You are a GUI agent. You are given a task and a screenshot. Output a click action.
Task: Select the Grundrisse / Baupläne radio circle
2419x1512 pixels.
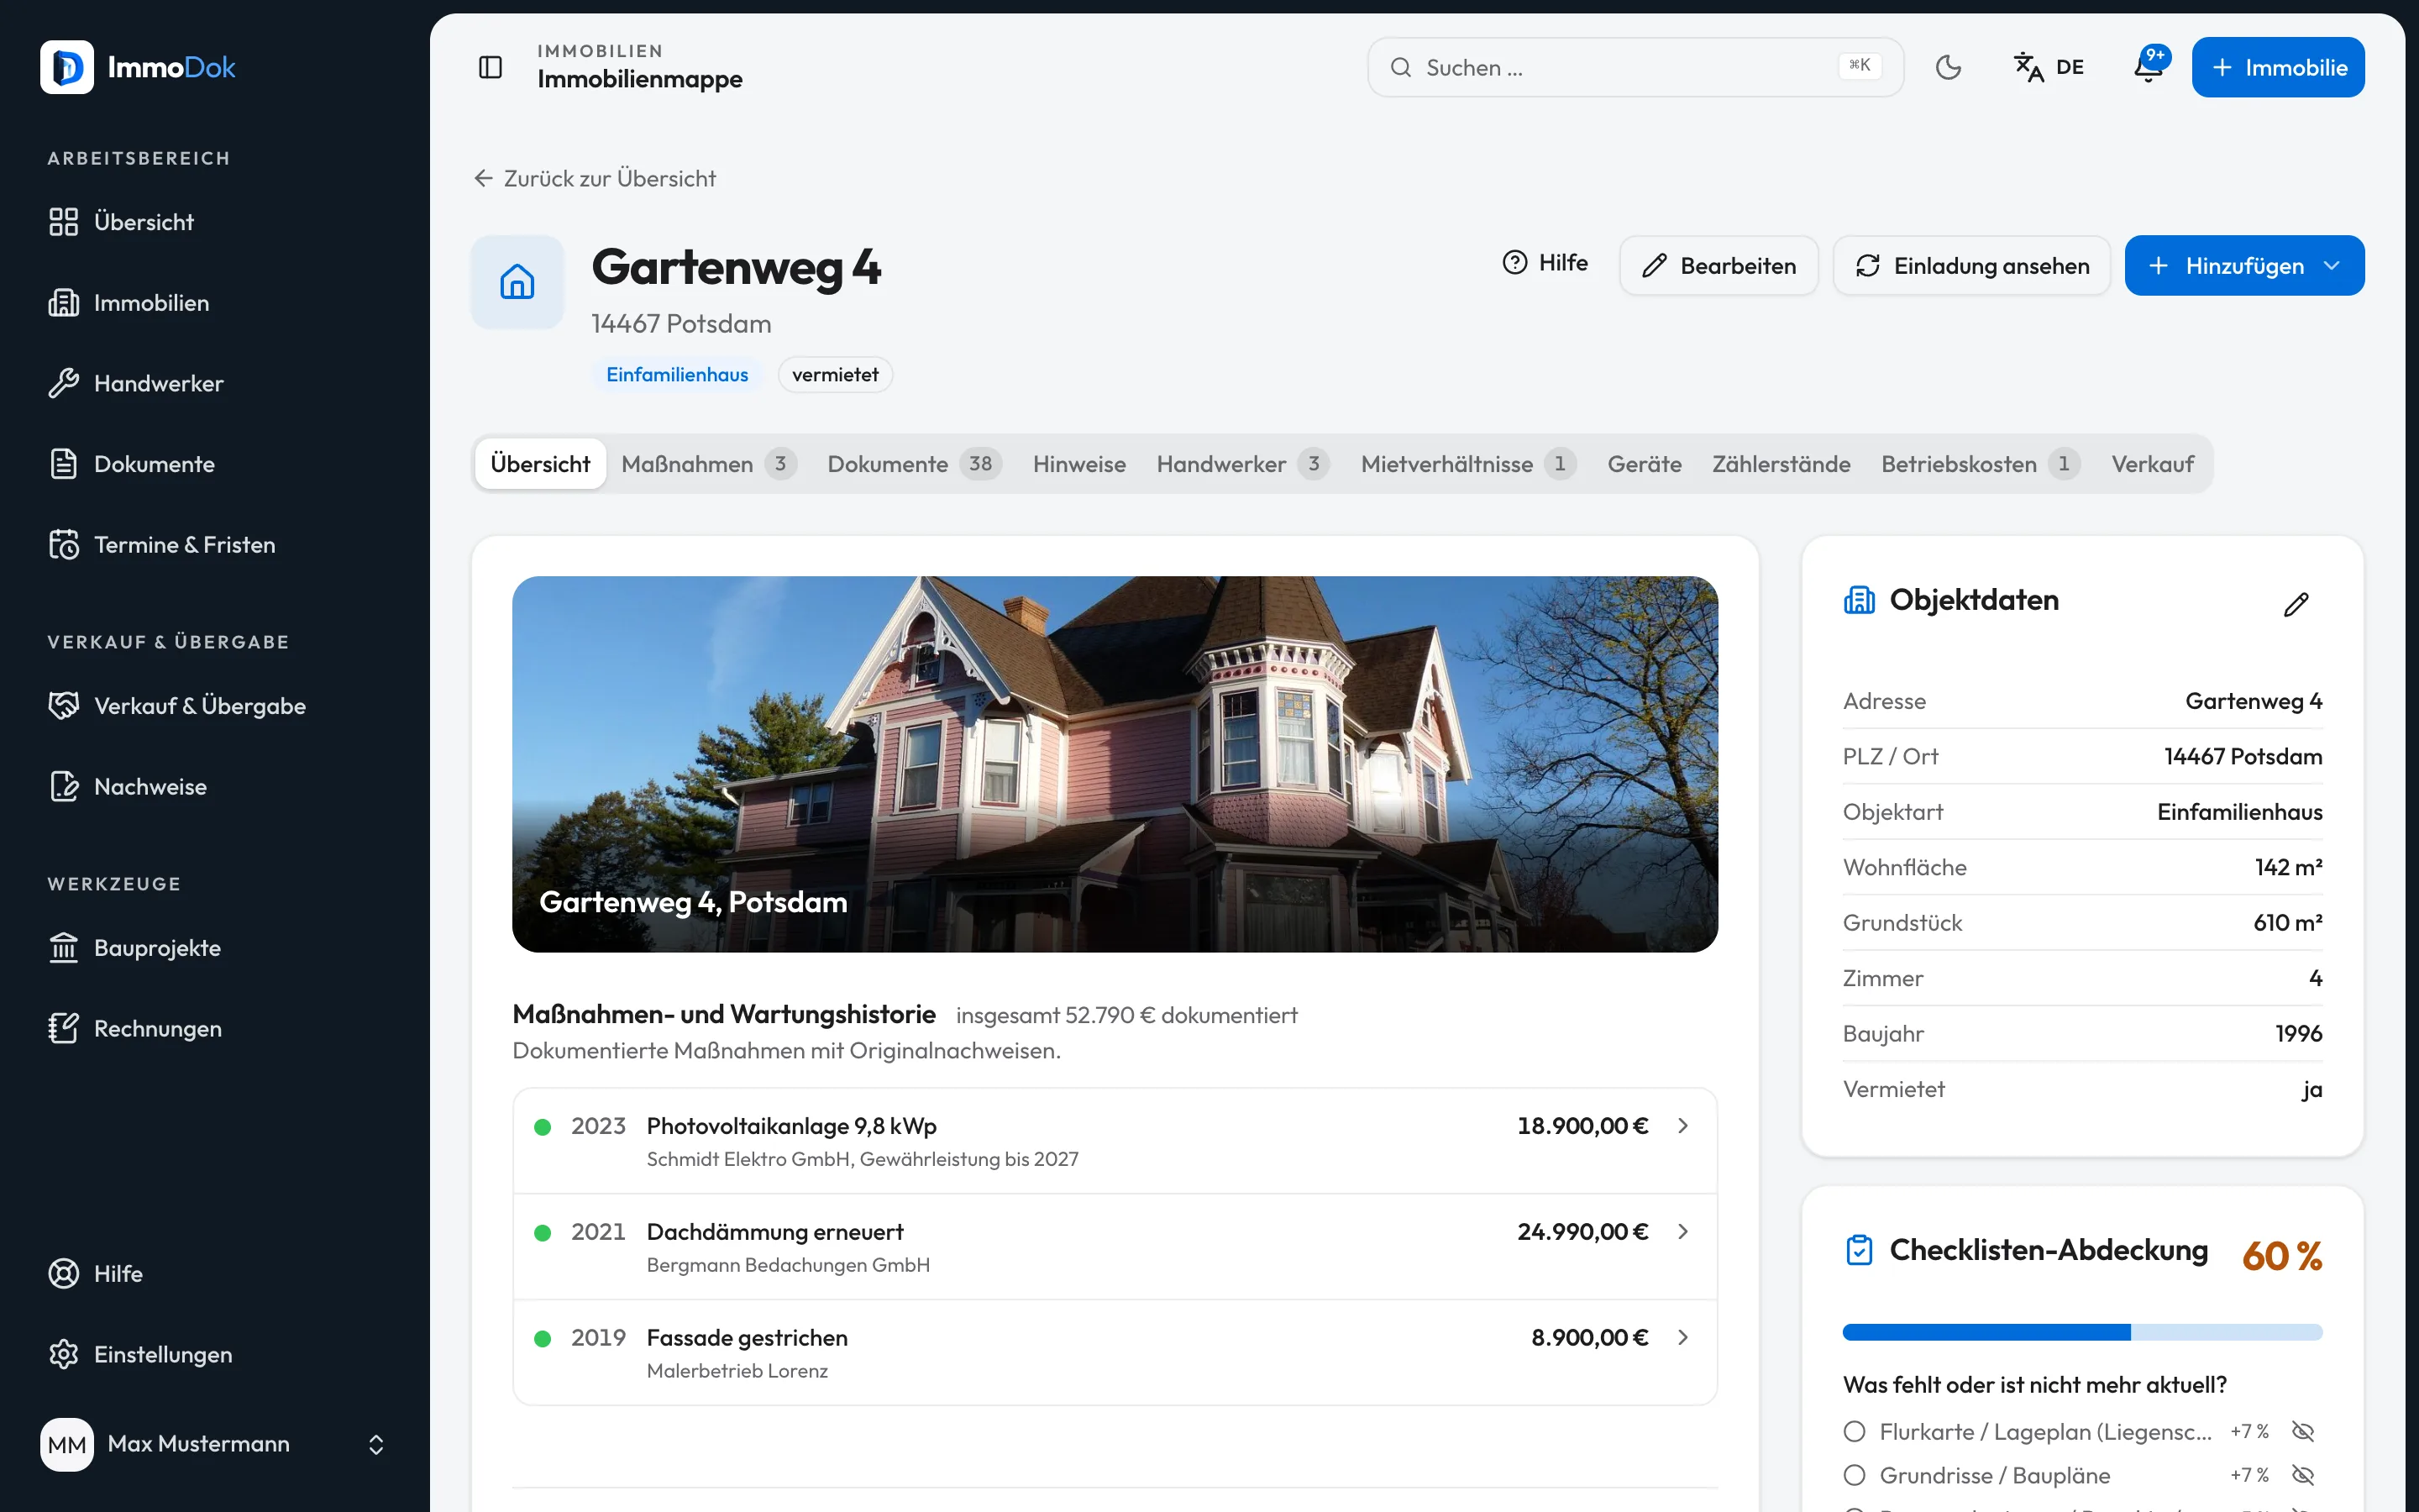pyautogui.click(x=1855, y=1475)
